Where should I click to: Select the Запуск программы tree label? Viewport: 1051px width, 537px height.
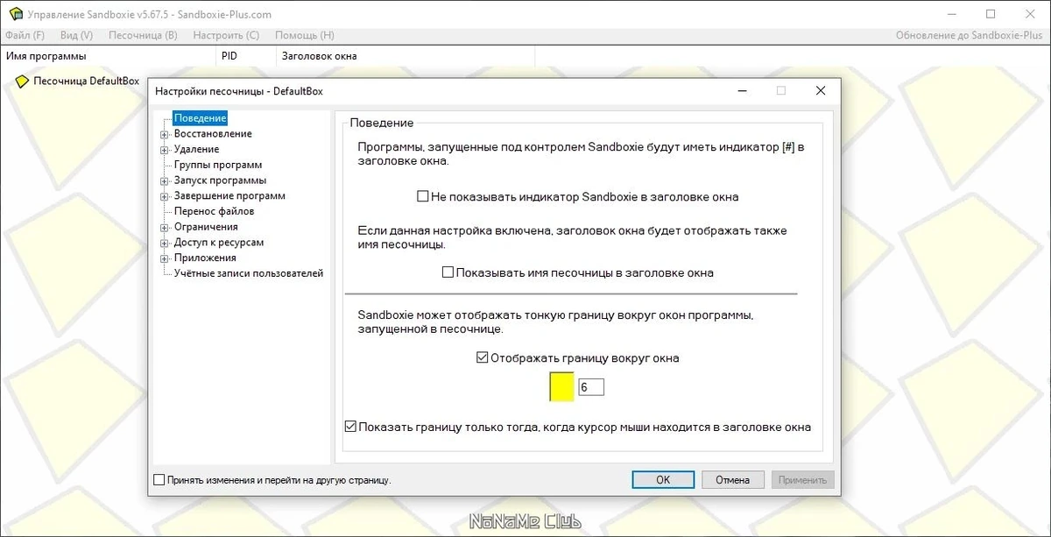tap(220, 180)
